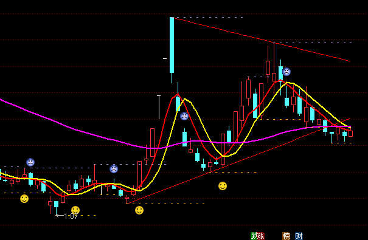Click the smiley face beside the 1.87 label

[x=75, y=210]
